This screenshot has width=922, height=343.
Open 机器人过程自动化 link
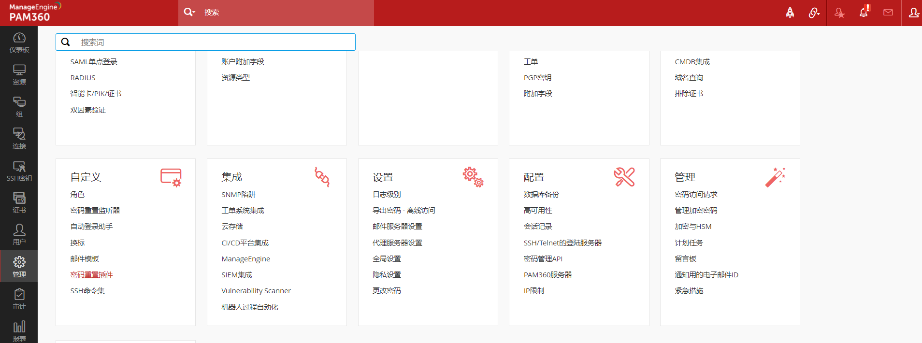pos(250,307)
